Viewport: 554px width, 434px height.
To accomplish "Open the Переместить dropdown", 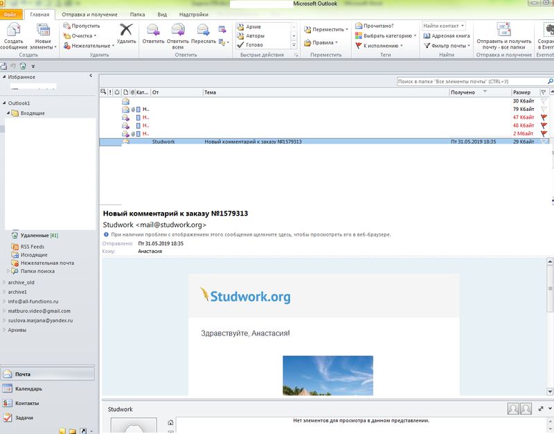I will tap(329, 30).
